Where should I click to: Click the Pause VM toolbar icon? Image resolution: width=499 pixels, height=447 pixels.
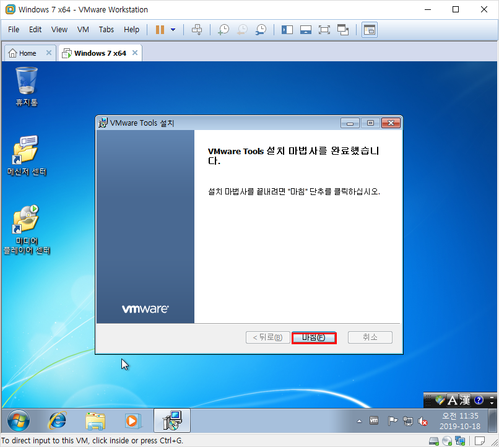pyautogui.click(x=160, y=30)
